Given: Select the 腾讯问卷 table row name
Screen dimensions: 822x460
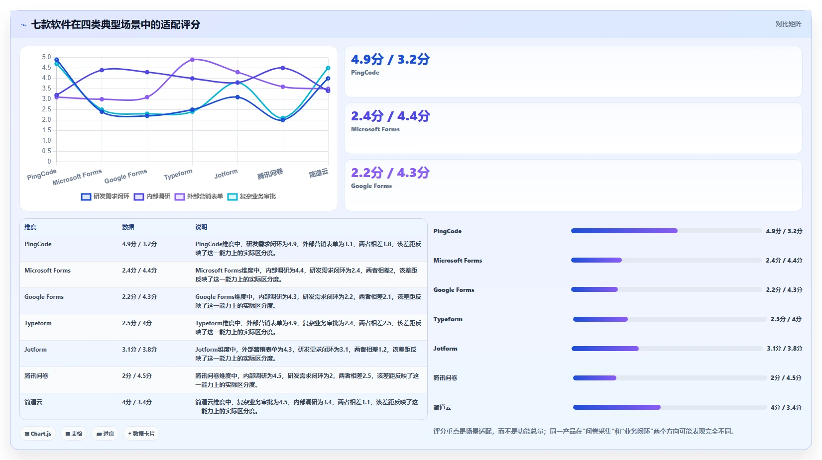Looking at the screenshot, I should [x=36, y=376].
